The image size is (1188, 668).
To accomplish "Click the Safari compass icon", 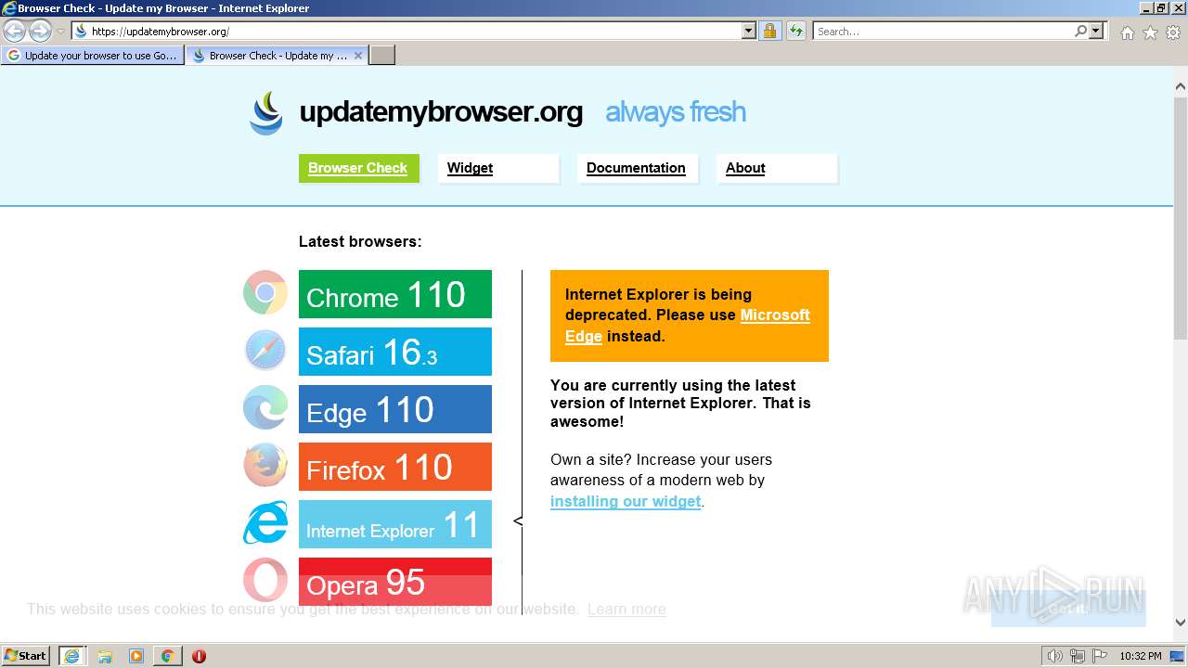I will tap(265, 351).
